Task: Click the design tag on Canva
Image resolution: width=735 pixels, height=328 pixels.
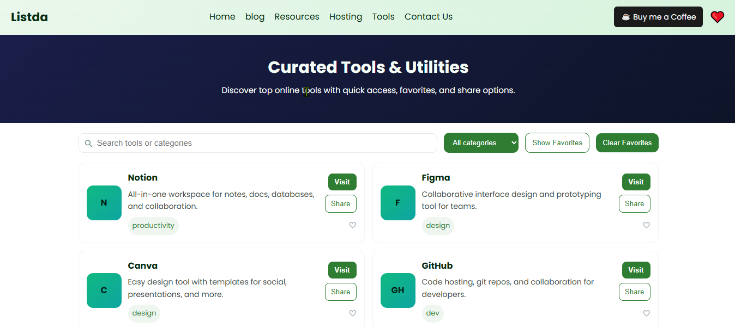Action: pos(144,313)
